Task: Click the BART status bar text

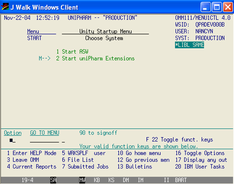Action: [181, 180]
